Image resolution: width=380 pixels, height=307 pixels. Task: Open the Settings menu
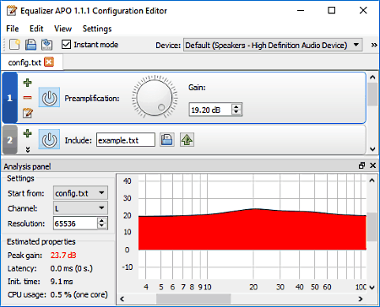(97, 29)
